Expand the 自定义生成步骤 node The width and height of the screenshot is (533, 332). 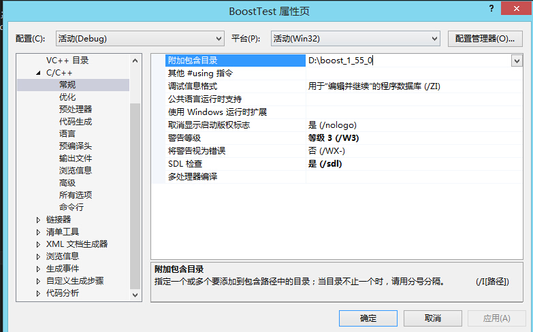click(x=38, y=281)
